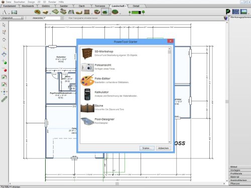Select Zäune in the PowerTool list
Viewport: 251px width, 188px height.
[124, 108]
